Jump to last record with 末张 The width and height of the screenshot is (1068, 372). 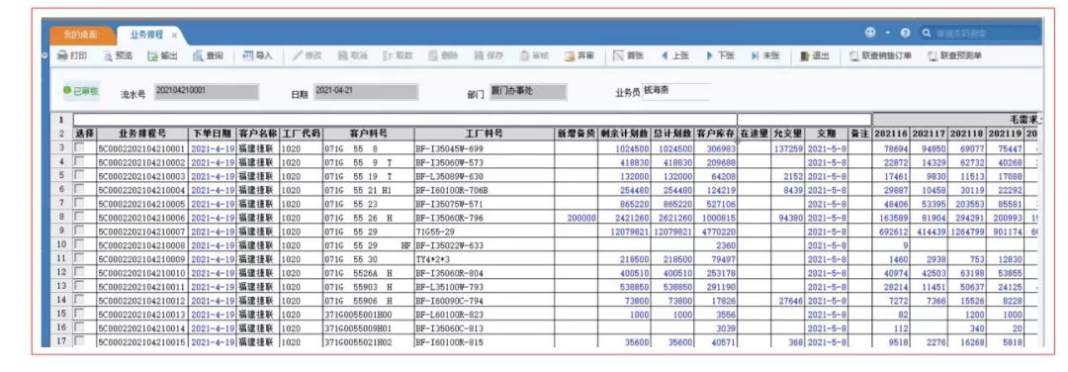(x=764, y=56)
